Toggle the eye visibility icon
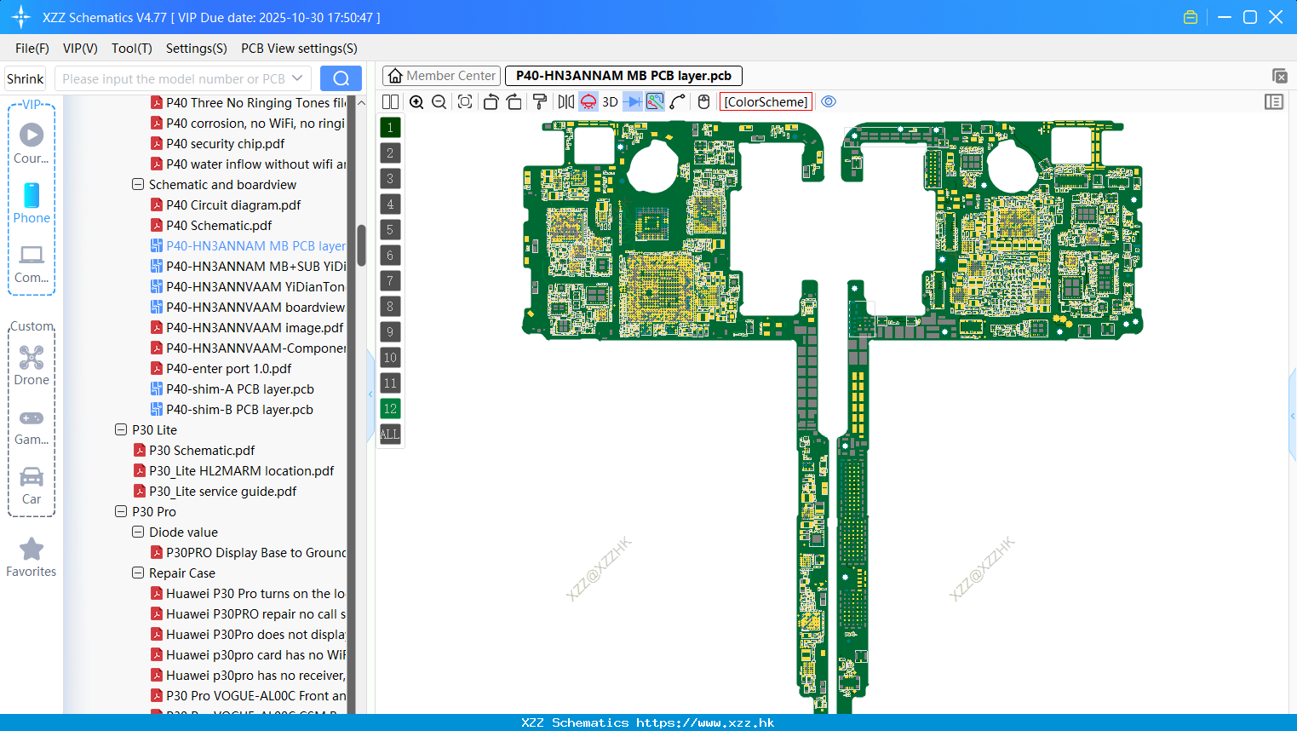1297x731 pixels. point(829,101)
